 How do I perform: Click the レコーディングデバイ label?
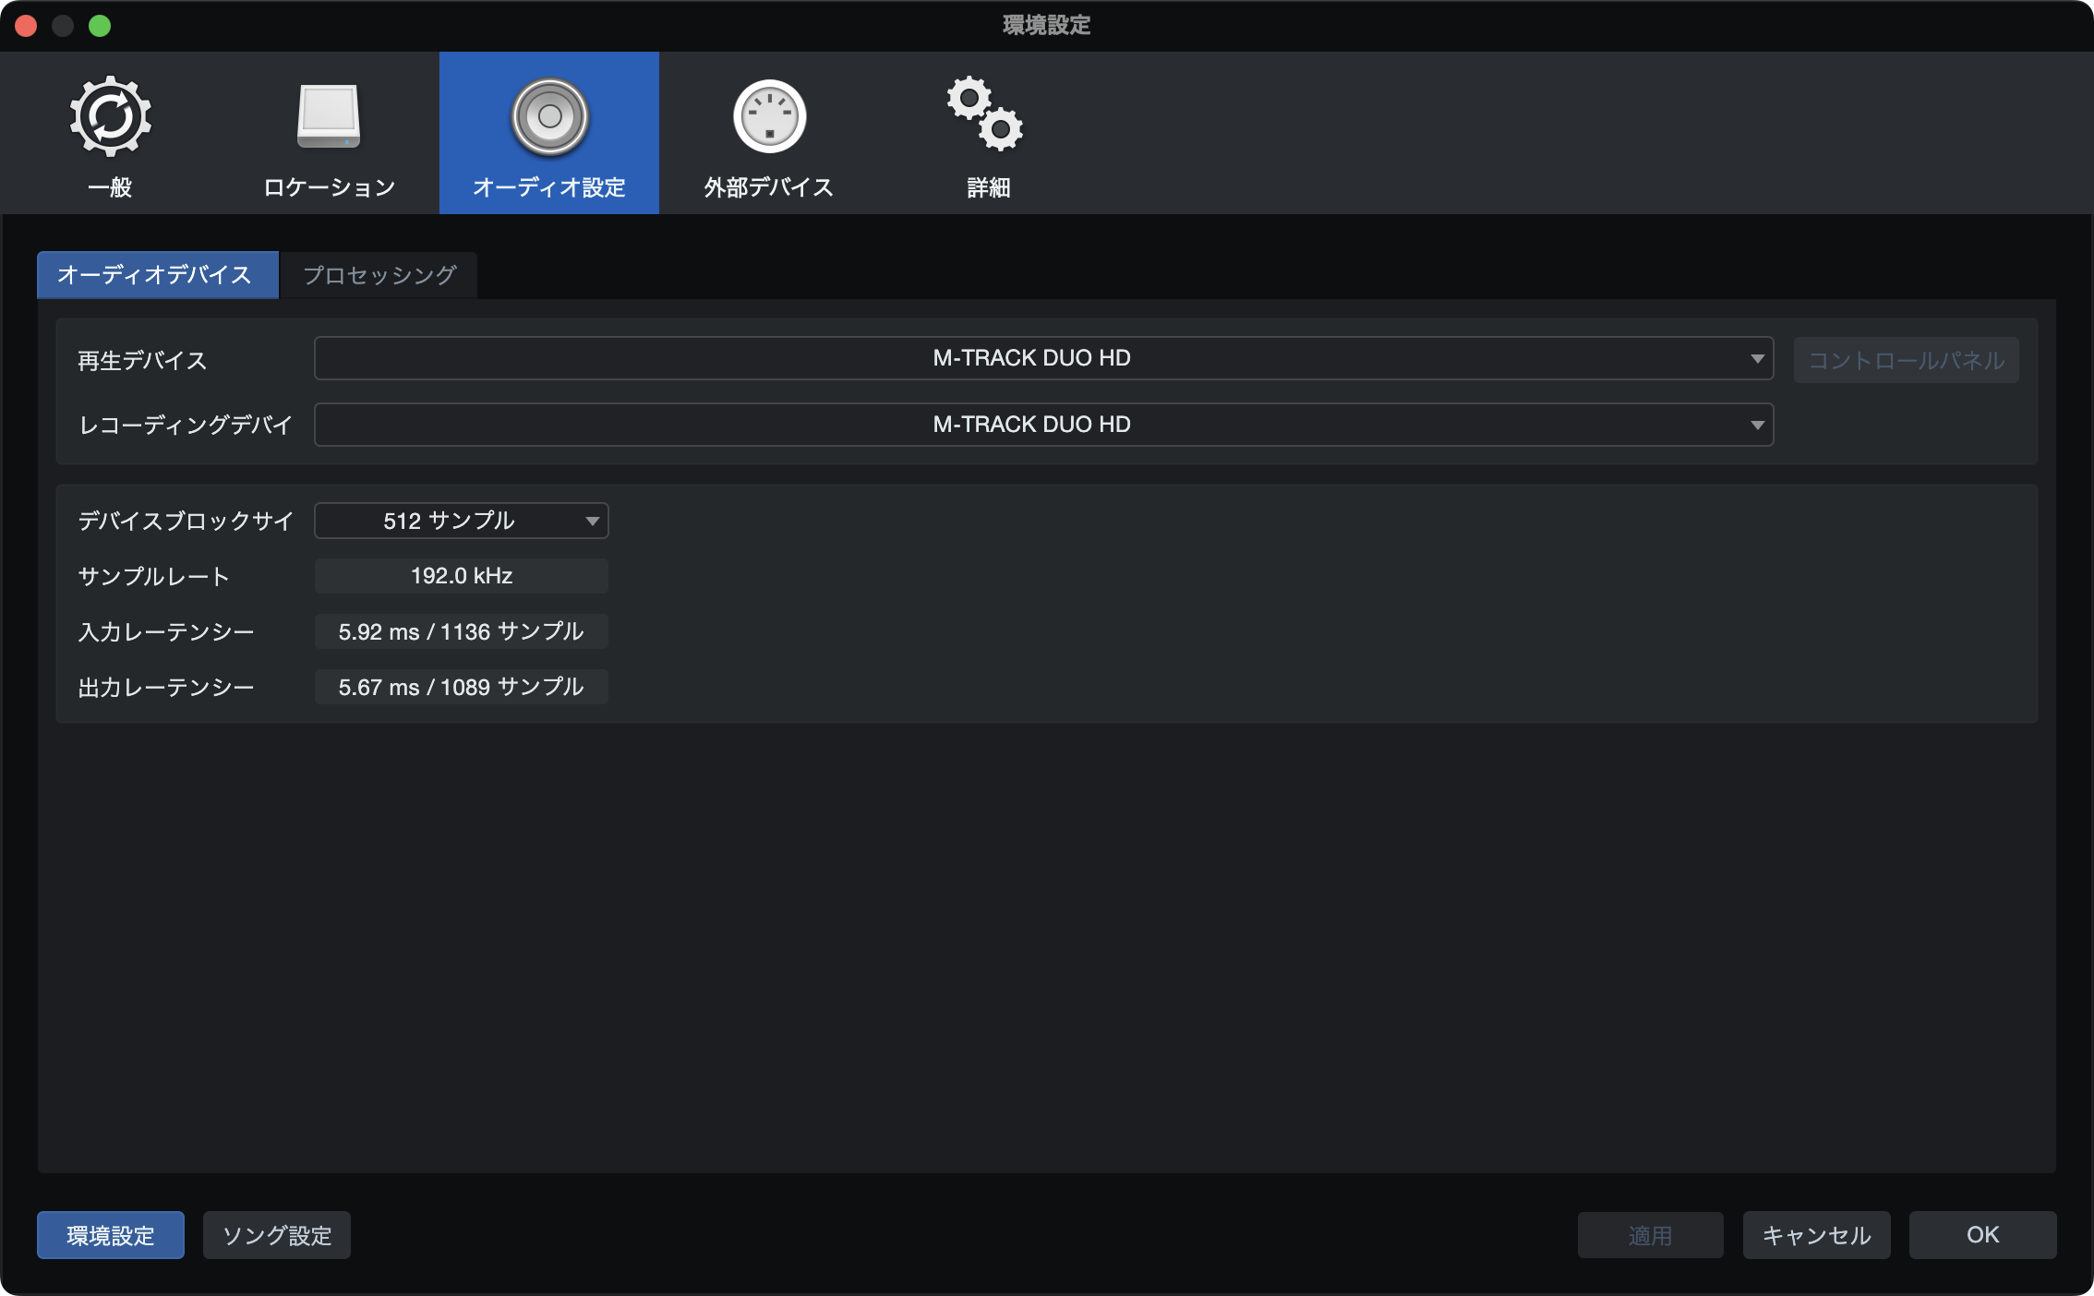(x=186, y=425)
